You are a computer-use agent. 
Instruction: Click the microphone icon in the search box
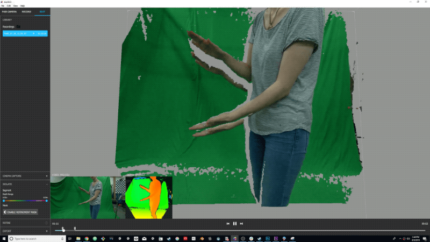click(63, 238)
